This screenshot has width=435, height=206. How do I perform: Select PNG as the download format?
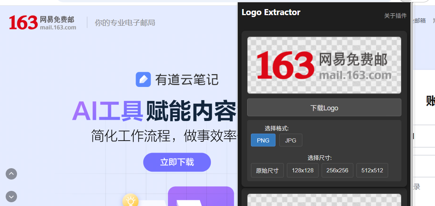[x=263, y=140]
